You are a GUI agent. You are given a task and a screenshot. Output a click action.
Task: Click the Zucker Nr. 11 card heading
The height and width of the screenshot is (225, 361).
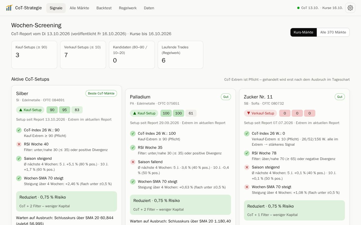coord(258,97)
